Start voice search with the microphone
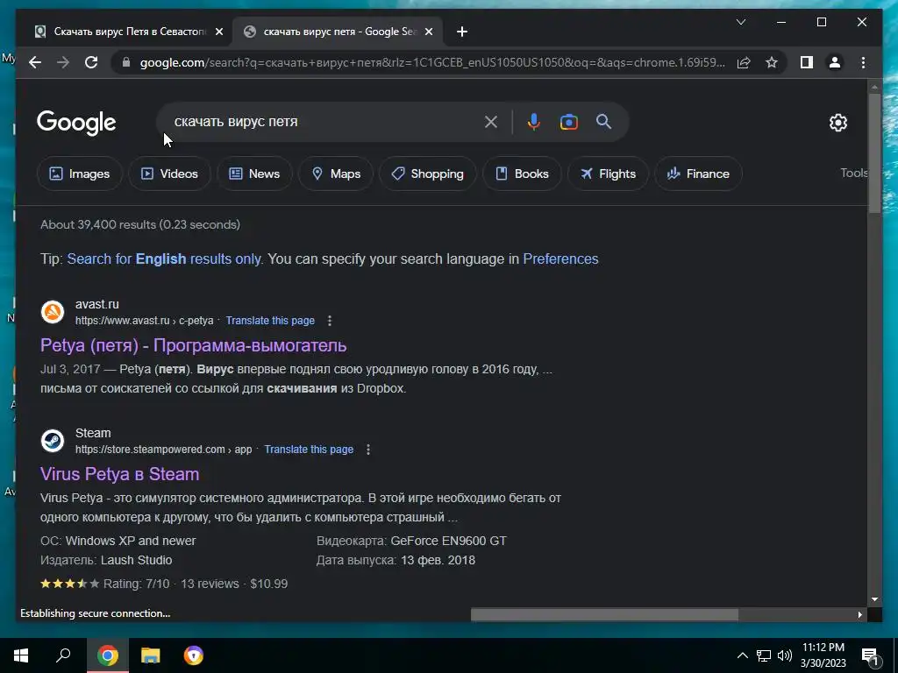Viewport: 898px width, 673px height. [x=534, y=122]
